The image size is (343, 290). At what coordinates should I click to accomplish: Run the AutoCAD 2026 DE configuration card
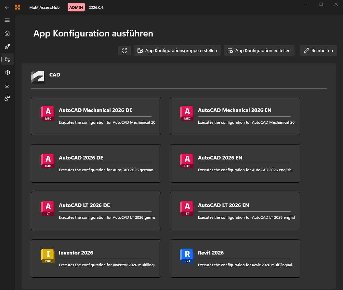click(96, 163)
